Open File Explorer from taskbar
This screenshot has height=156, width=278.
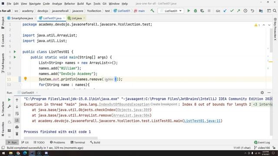(x=11, y=153)
